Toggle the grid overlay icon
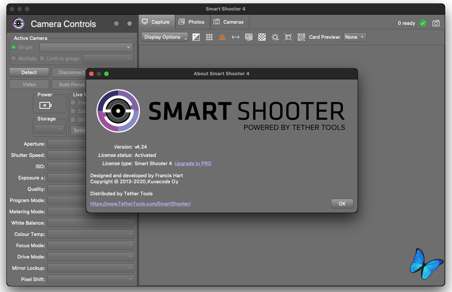 pyautogui.click(x=209, y=37)
